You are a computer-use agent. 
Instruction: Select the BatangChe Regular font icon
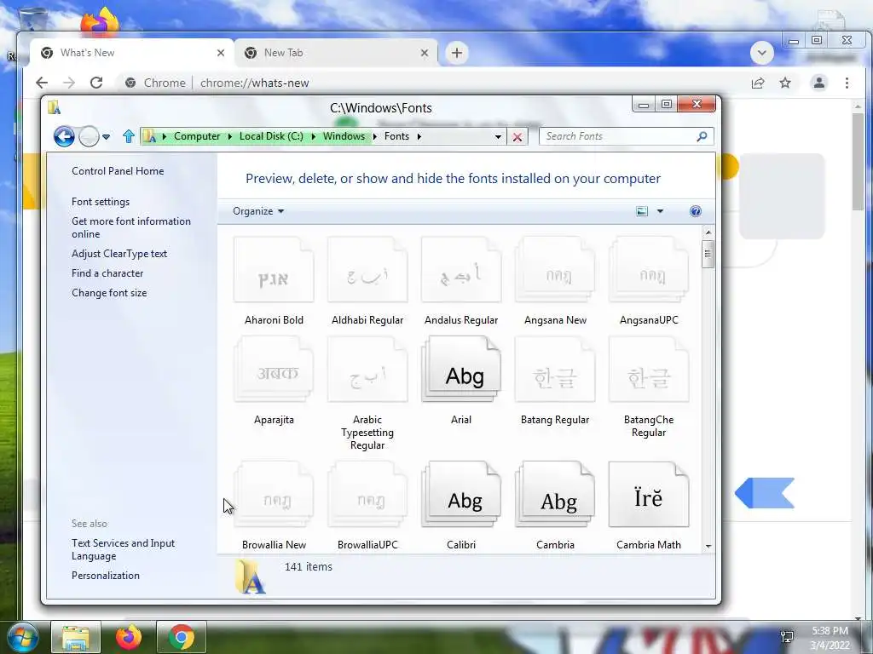(649, 370)
